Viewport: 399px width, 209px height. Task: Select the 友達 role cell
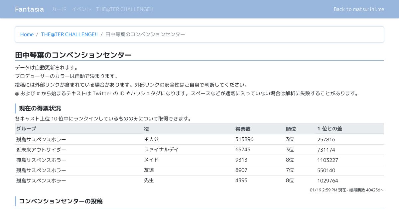(149, 170)
